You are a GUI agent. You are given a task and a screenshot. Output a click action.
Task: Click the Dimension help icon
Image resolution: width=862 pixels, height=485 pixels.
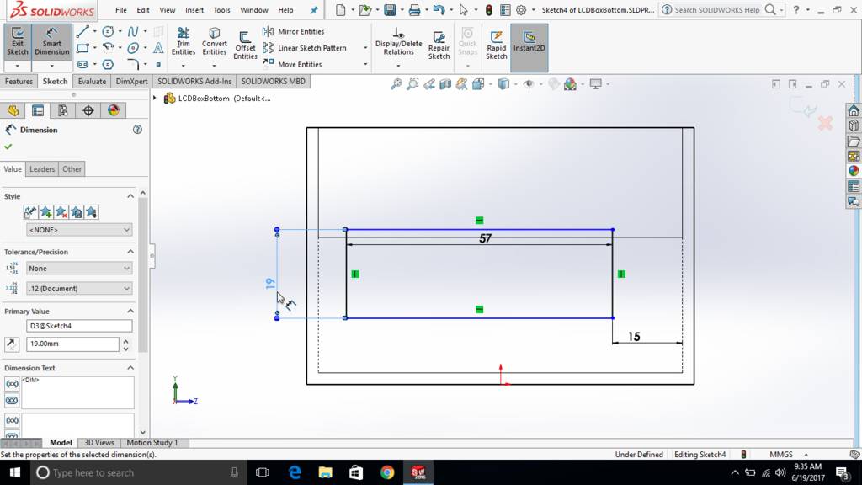coord(137,130)
